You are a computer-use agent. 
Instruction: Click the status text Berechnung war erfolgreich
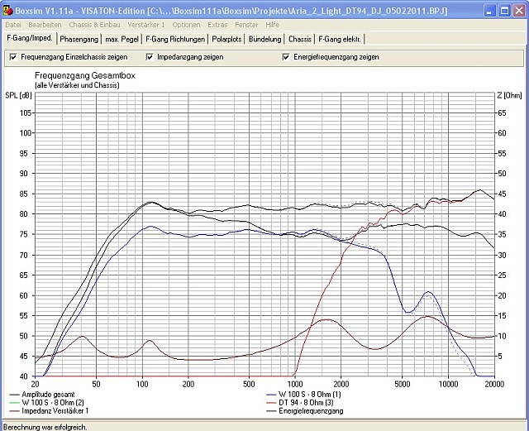tap(45, 427)
